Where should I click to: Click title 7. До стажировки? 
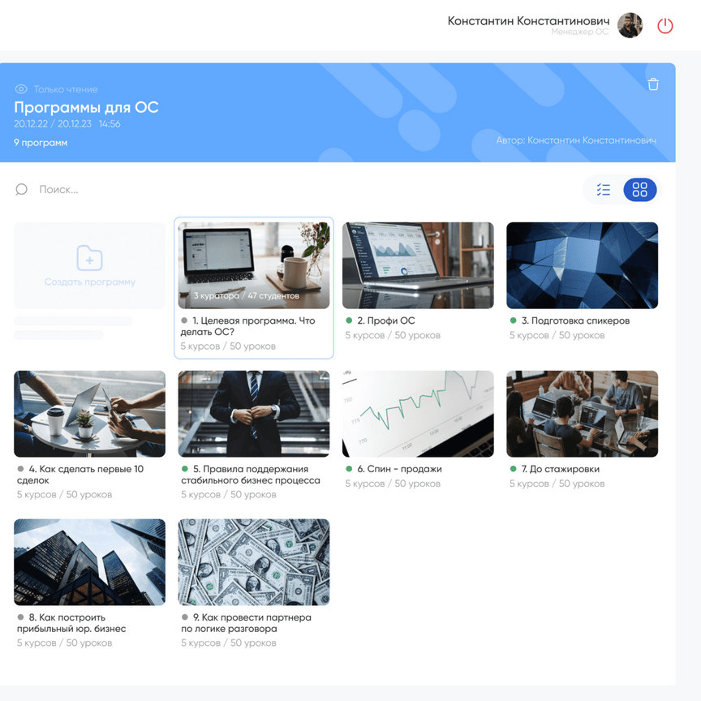560,469
